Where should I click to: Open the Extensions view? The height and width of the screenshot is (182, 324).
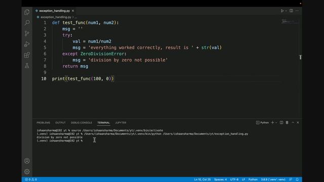point(27,55)
